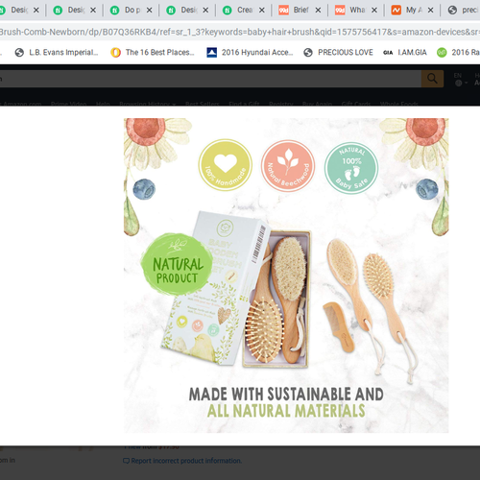Close the 'Do p' browser tab
This screenshot has height=480, width=480.
pyautogui.click(x=149, y=11)
